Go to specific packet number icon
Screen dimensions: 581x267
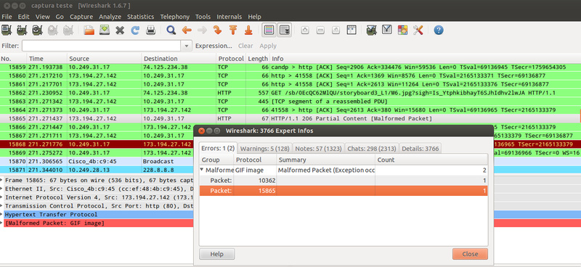point(217,30)
